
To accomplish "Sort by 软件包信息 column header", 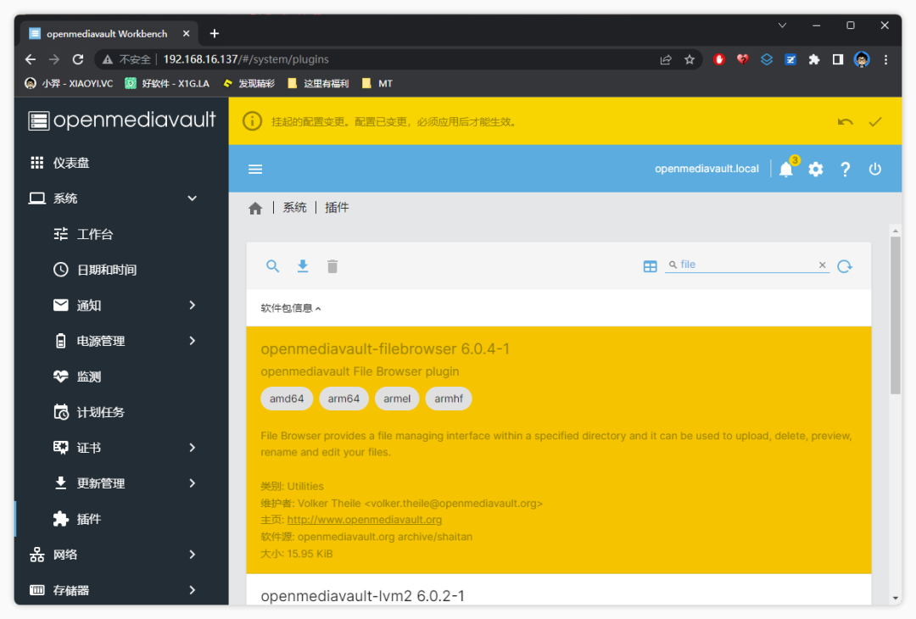I will pyautogui.click(x=290, y=308).
